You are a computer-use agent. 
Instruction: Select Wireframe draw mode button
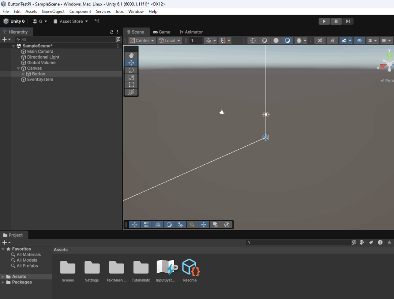click(x=253, y=40)
